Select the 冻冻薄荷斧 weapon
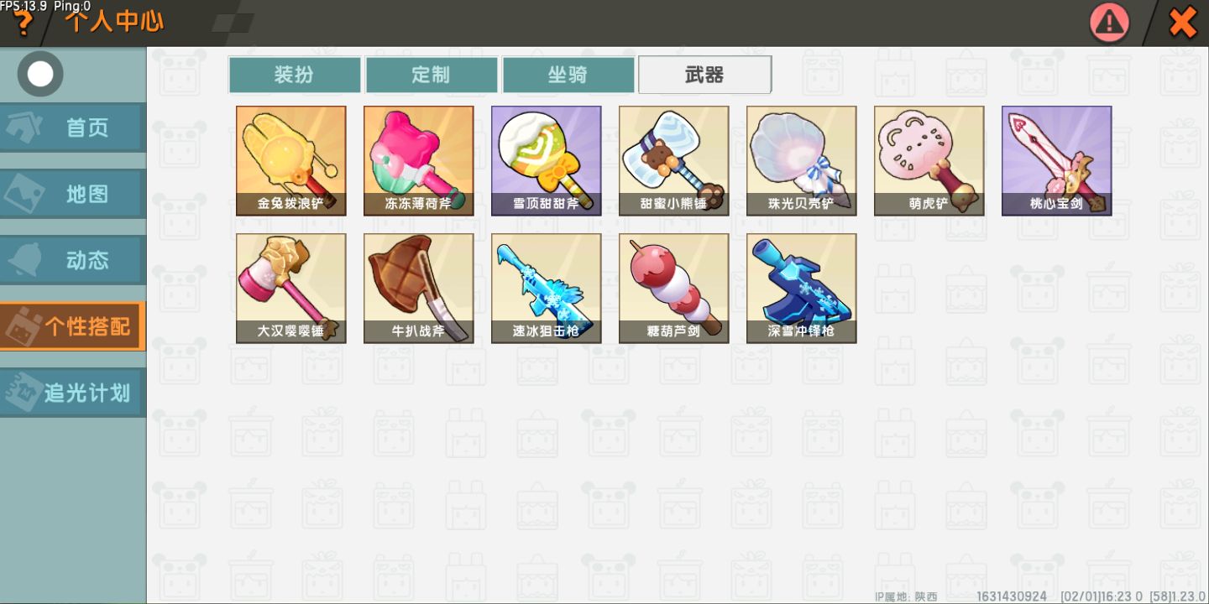This screenshot has width=1209, height=604. click(419, 161)
